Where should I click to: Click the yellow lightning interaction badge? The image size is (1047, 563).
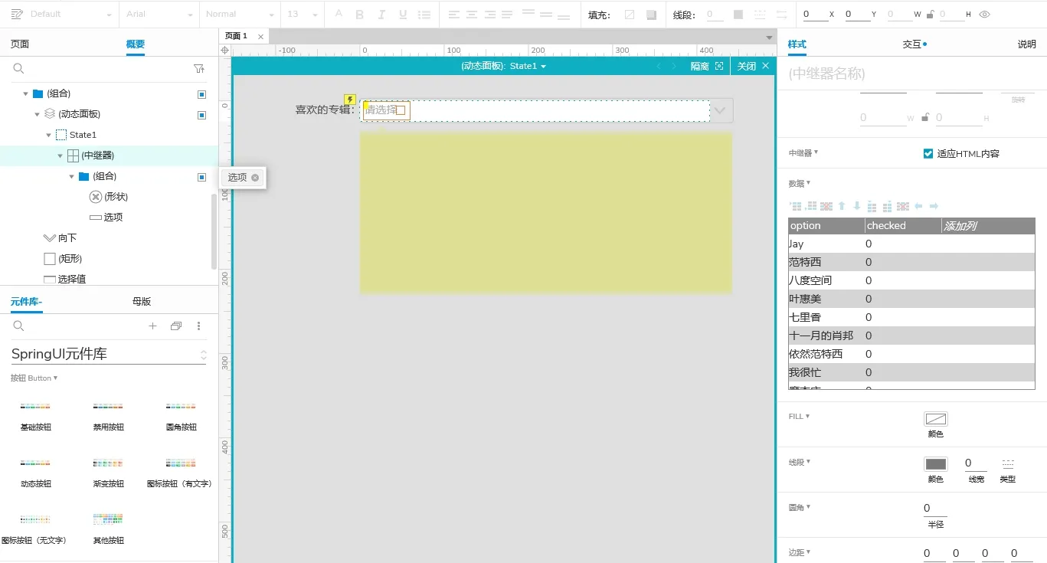(x=350, y=100)
